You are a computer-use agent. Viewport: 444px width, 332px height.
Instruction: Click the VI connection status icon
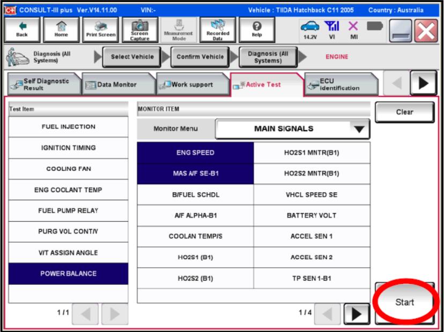(332, 29)
